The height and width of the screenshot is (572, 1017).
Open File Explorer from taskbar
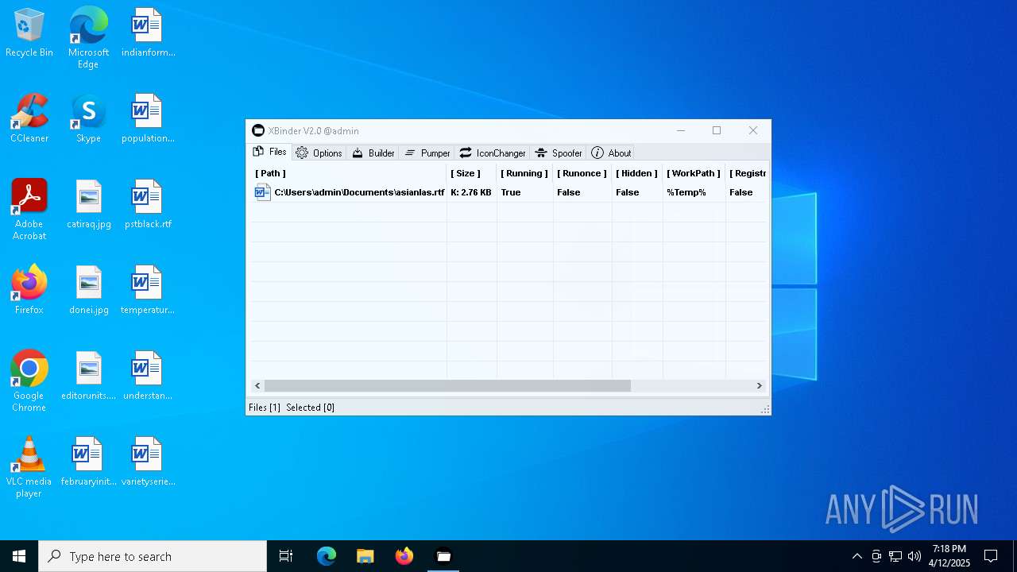coord(365,556)
